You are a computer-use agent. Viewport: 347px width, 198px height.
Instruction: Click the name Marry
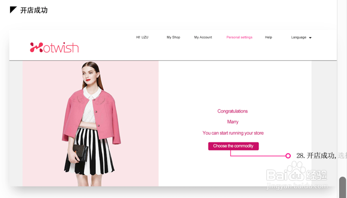232,122
